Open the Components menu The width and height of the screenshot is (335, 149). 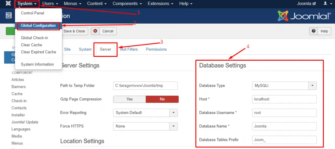tap(127, 4)
